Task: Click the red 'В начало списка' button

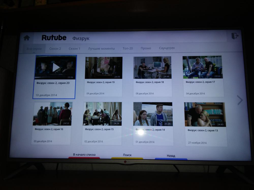Action: (x=84, y=156)
